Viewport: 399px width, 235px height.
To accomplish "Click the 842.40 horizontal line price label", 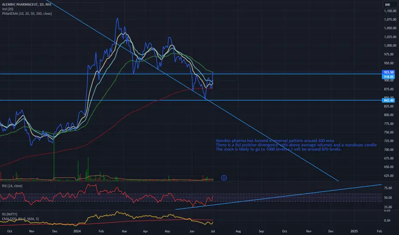I will click(x=389, y=100).
